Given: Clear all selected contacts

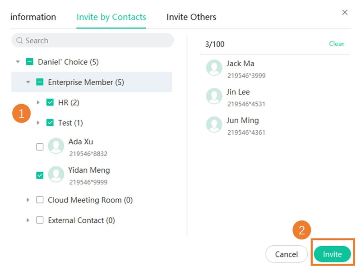Looking at the screenshot, I should click(x=337, y=44).
